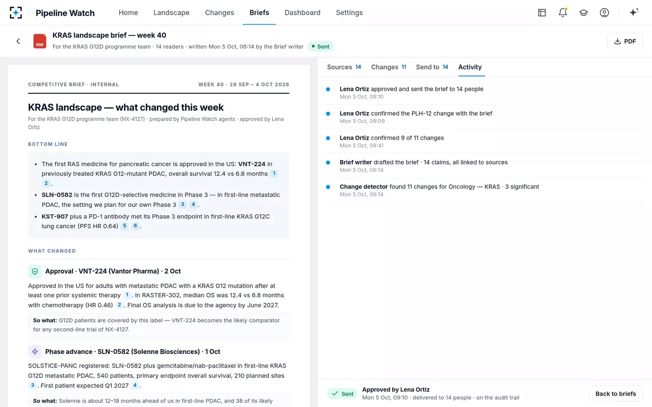Go to the Home menu

click(128, 13)
